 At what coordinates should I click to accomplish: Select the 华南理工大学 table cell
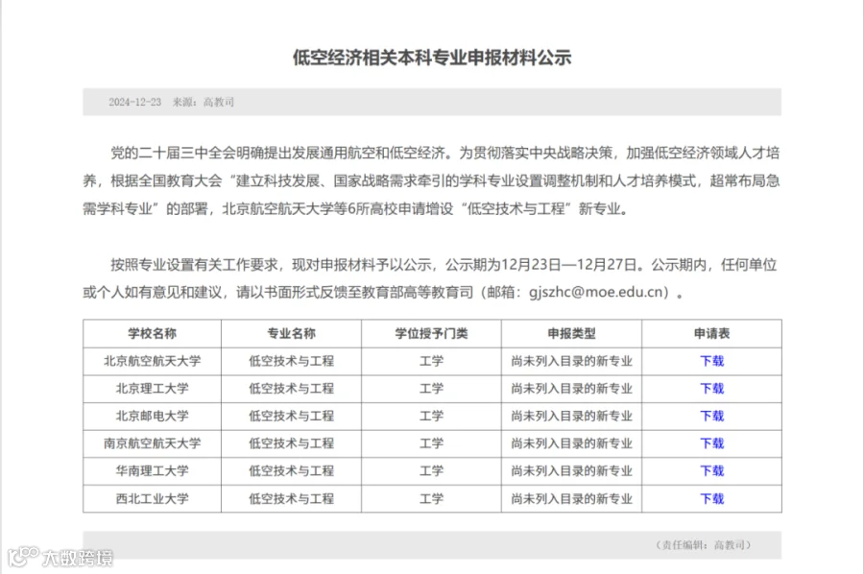[152, 471]
